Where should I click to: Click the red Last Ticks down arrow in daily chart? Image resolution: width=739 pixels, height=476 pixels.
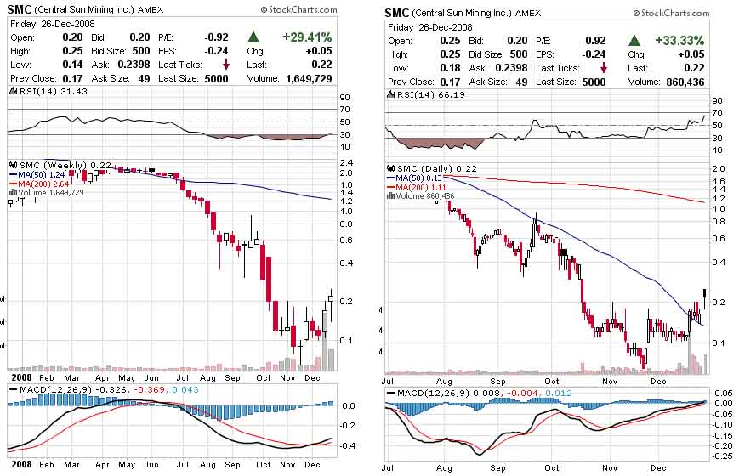[603, 68]
